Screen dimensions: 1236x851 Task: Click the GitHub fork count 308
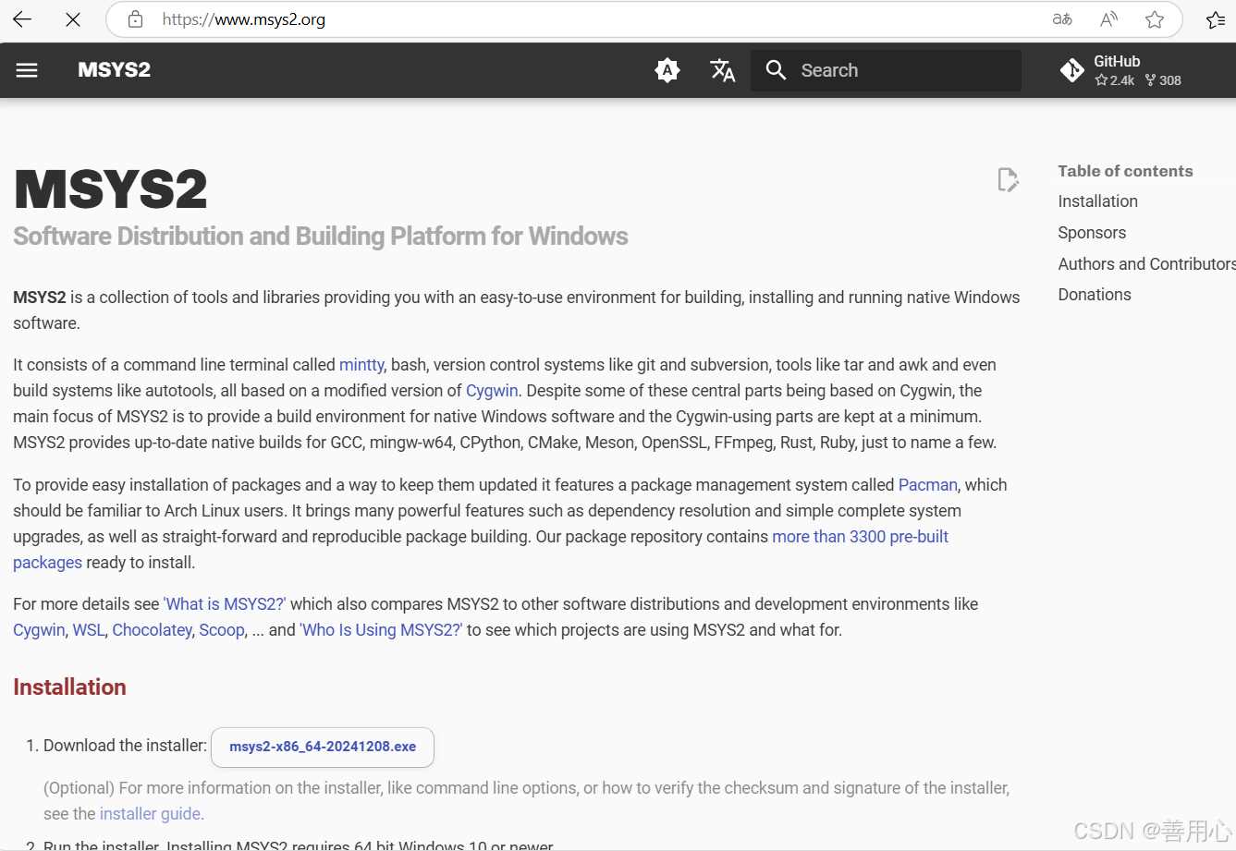(x=1163, y=80)
